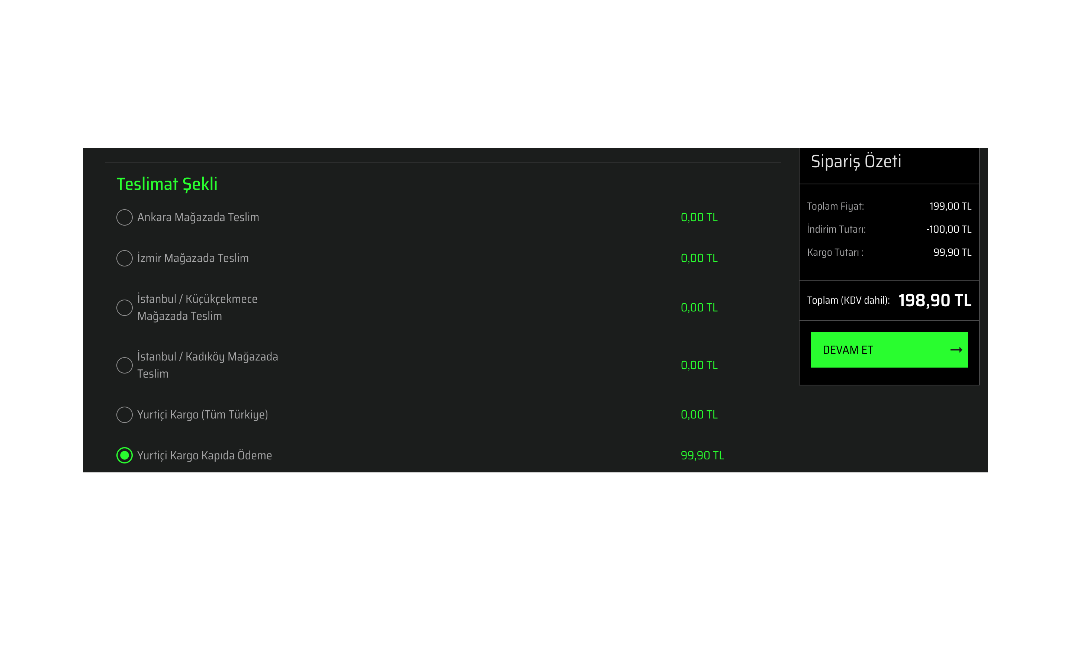Click the İndirim Tutarı discount row
This screenshot has width=1071, height=669.
[889, 229]
